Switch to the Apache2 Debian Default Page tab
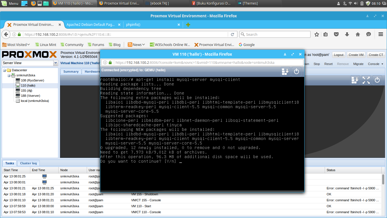 [x=90, y=25]
